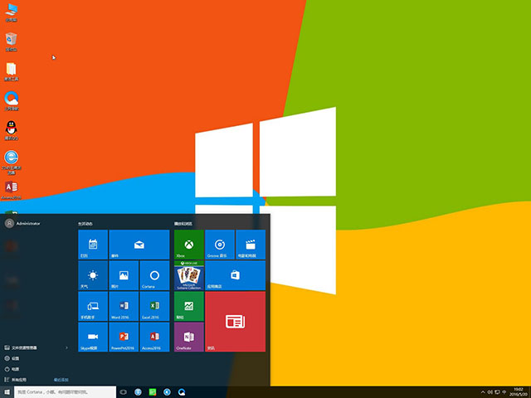Open the Groove Music tile
The height and width of the screenshot is (398, 531).
[219, 244]
